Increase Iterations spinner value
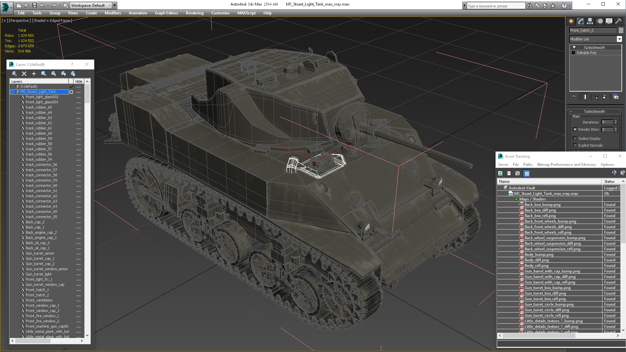Image resolution: width=626 pixels, height=352 pixels. (x=616, y=121)
